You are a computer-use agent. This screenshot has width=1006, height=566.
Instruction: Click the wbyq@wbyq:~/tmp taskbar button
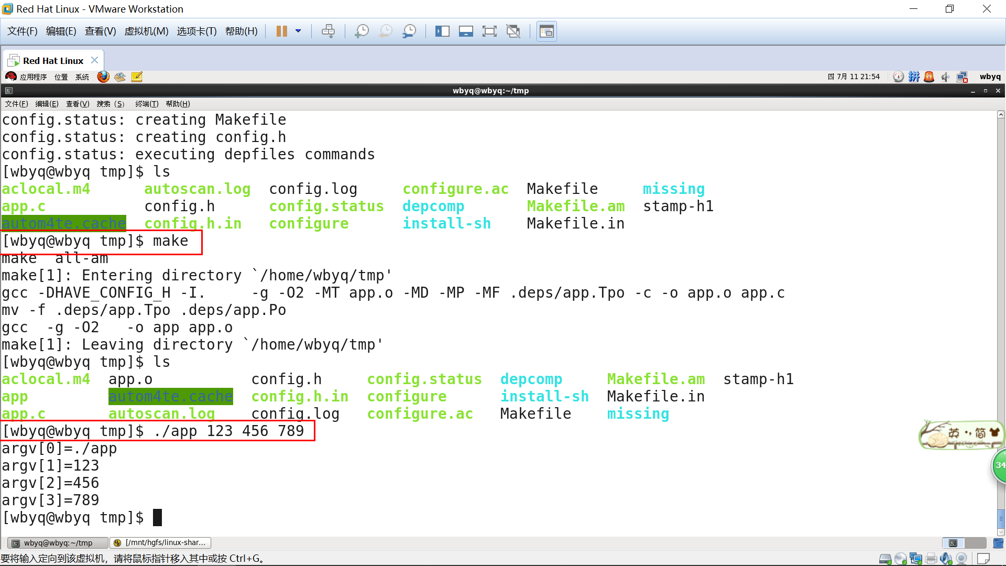(x=57, y=543)
